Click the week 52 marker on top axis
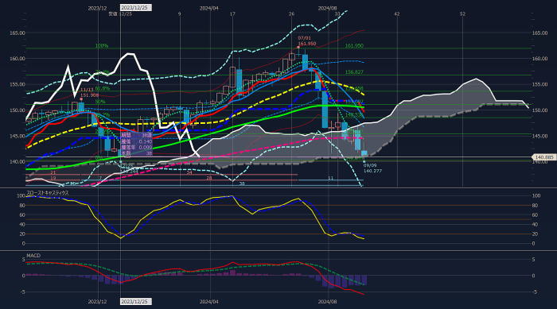The width and height of the screenshot is (557, 309). coord(462,14)
